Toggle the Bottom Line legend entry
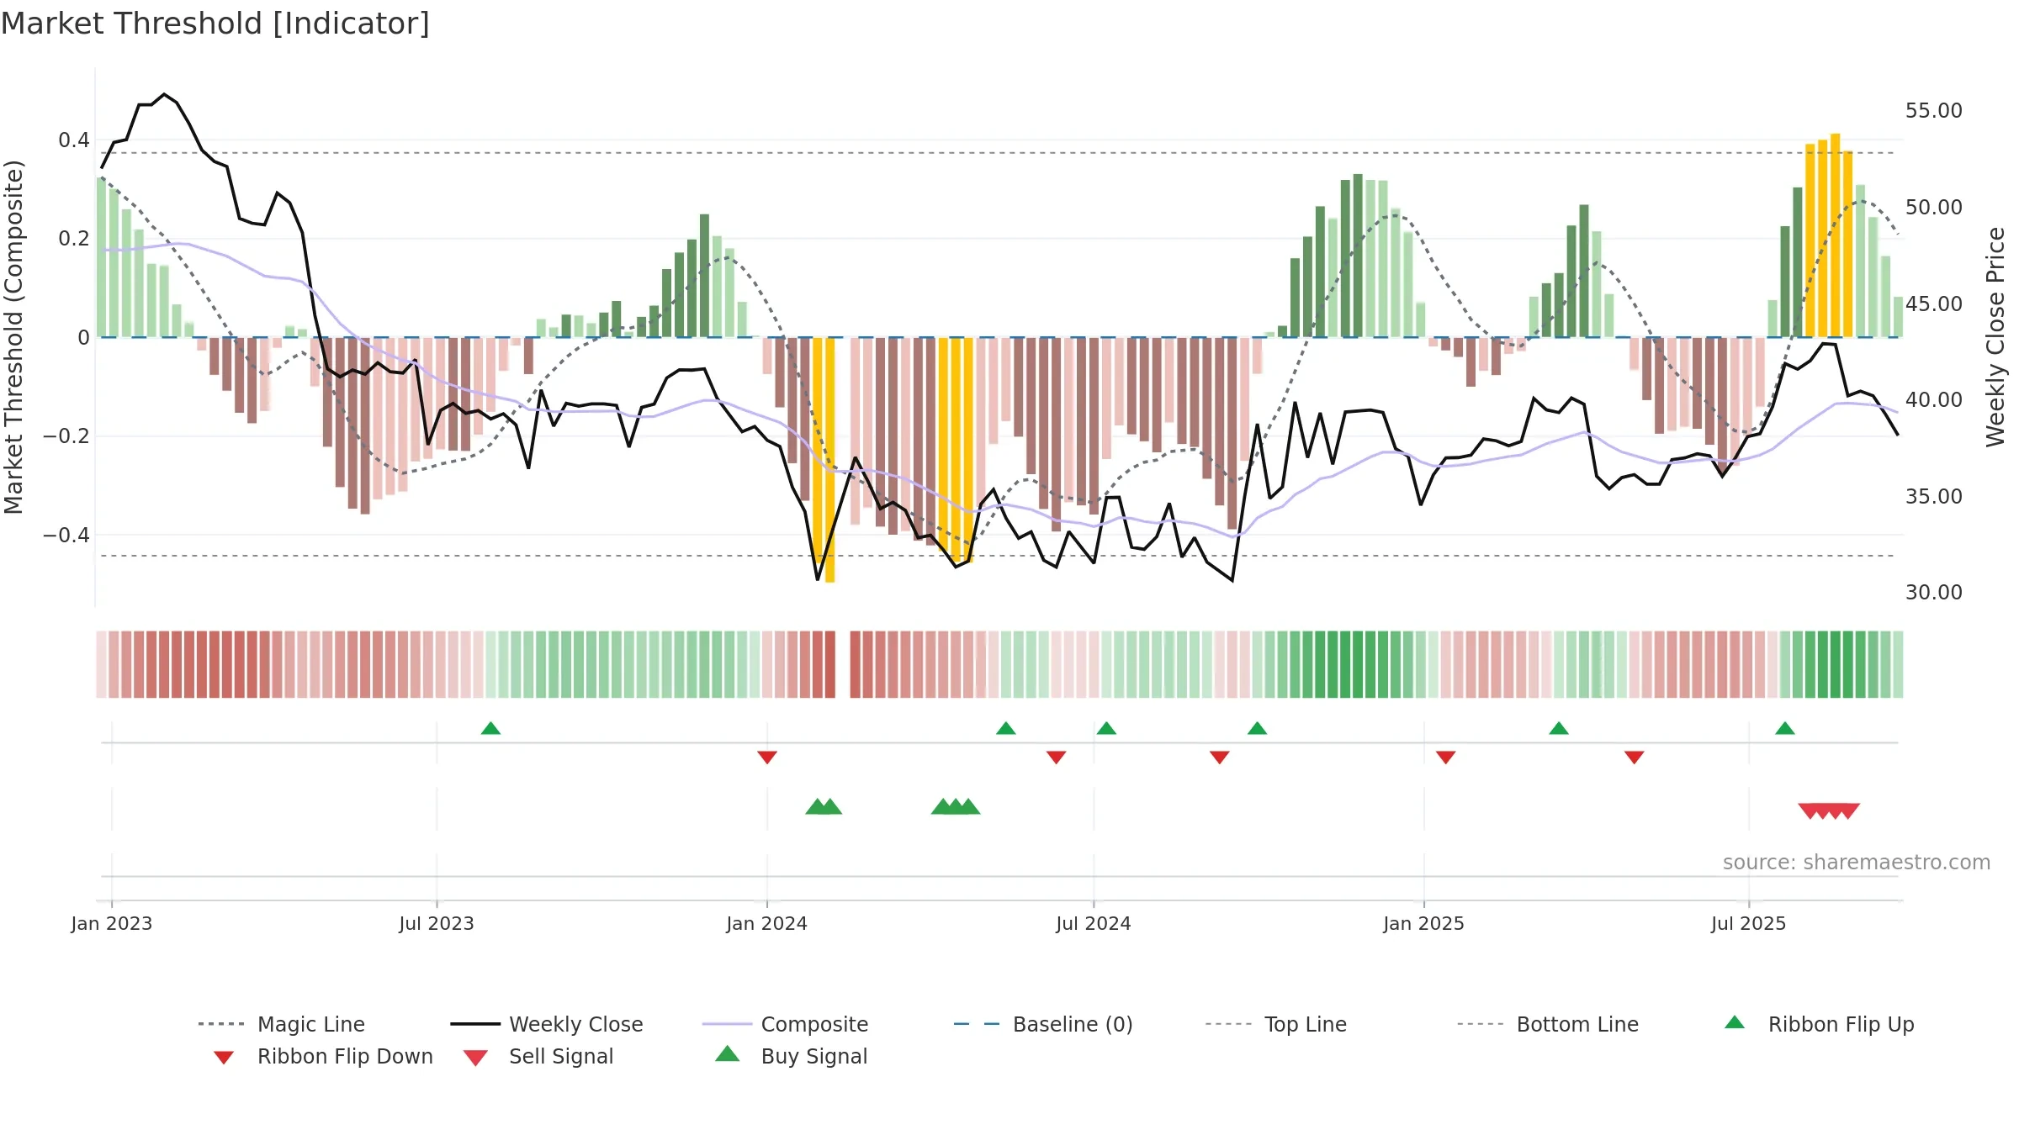 click(1548, 1024)
